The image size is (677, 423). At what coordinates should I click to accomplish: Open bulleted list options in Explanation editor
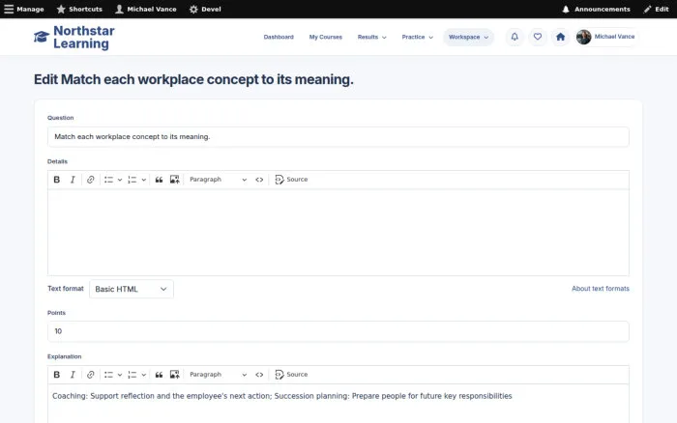click(120, 375)
